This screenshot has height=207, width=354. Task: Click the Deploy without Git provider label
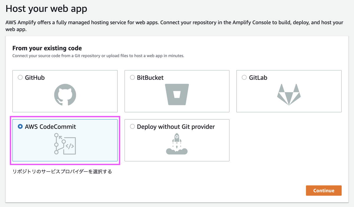[176, 127]
